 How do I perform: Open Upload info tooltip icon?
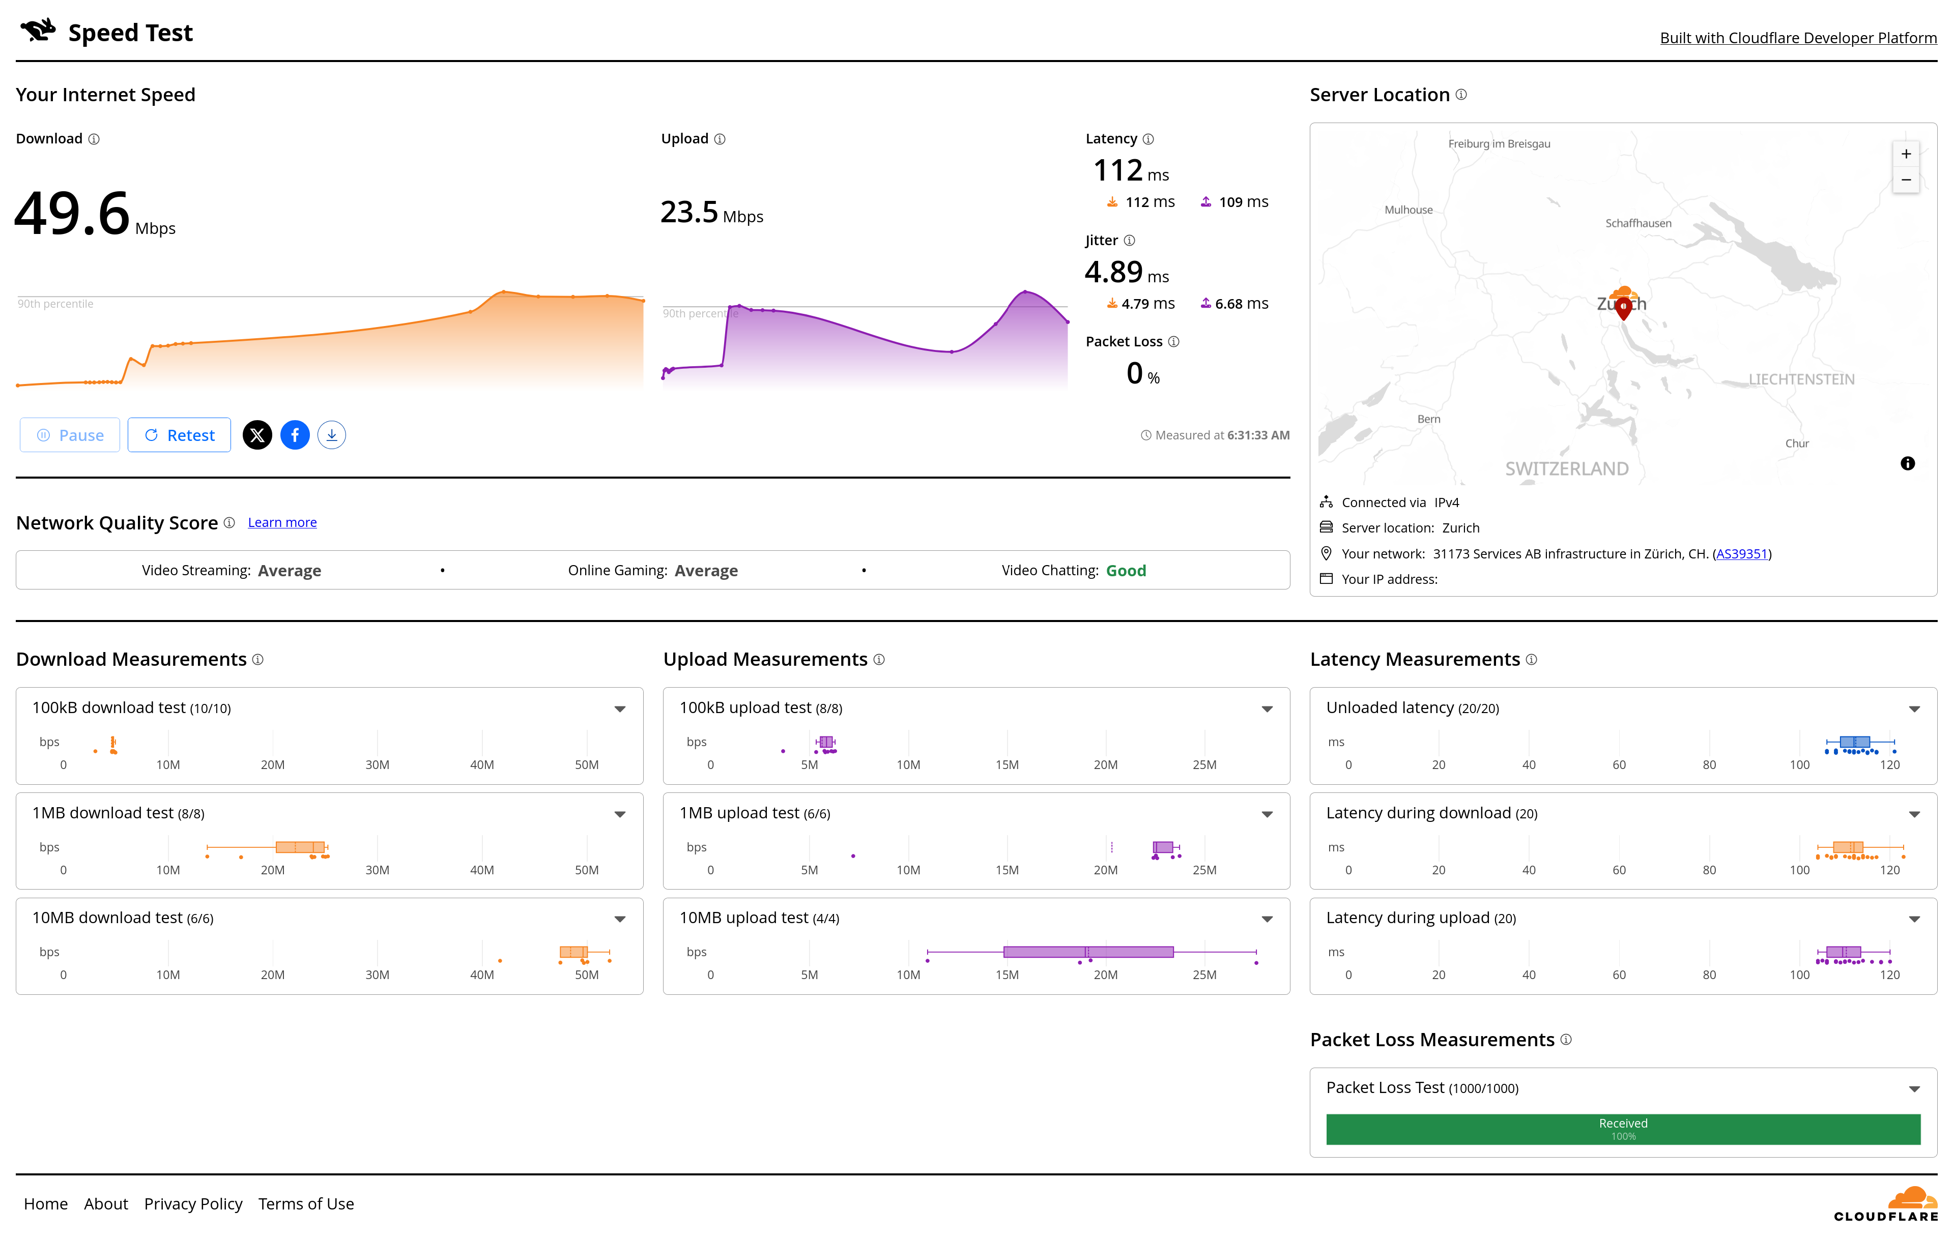coord(720,139)
